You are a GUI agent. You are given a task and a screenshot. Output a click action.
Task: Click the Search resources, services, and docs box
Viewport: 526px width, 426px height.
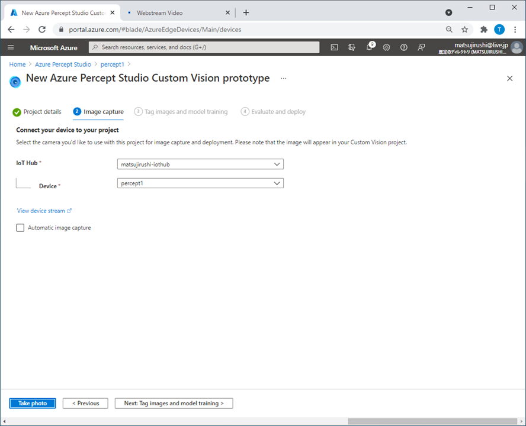tap(204, 47)
